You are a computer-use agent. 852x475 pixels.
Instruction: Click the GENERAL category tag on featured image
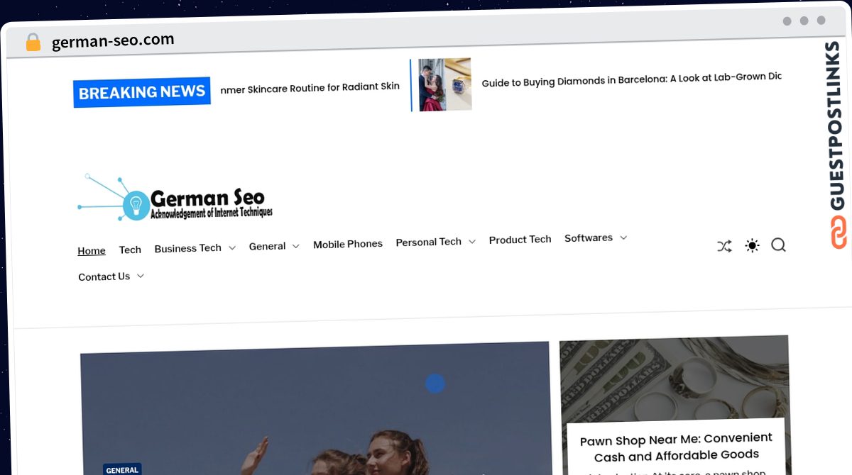[x=122, y=469]
